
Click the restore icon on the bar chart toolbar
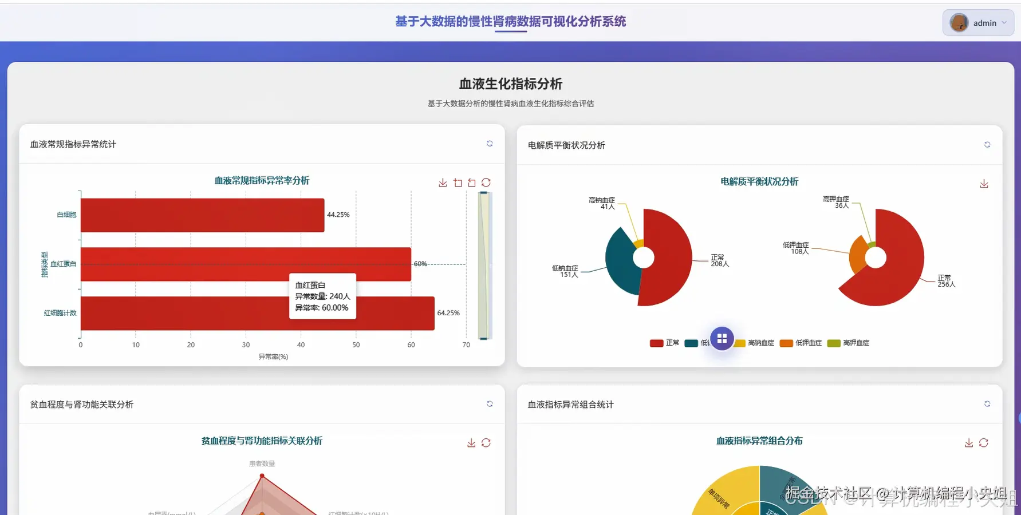coord(471,182)
